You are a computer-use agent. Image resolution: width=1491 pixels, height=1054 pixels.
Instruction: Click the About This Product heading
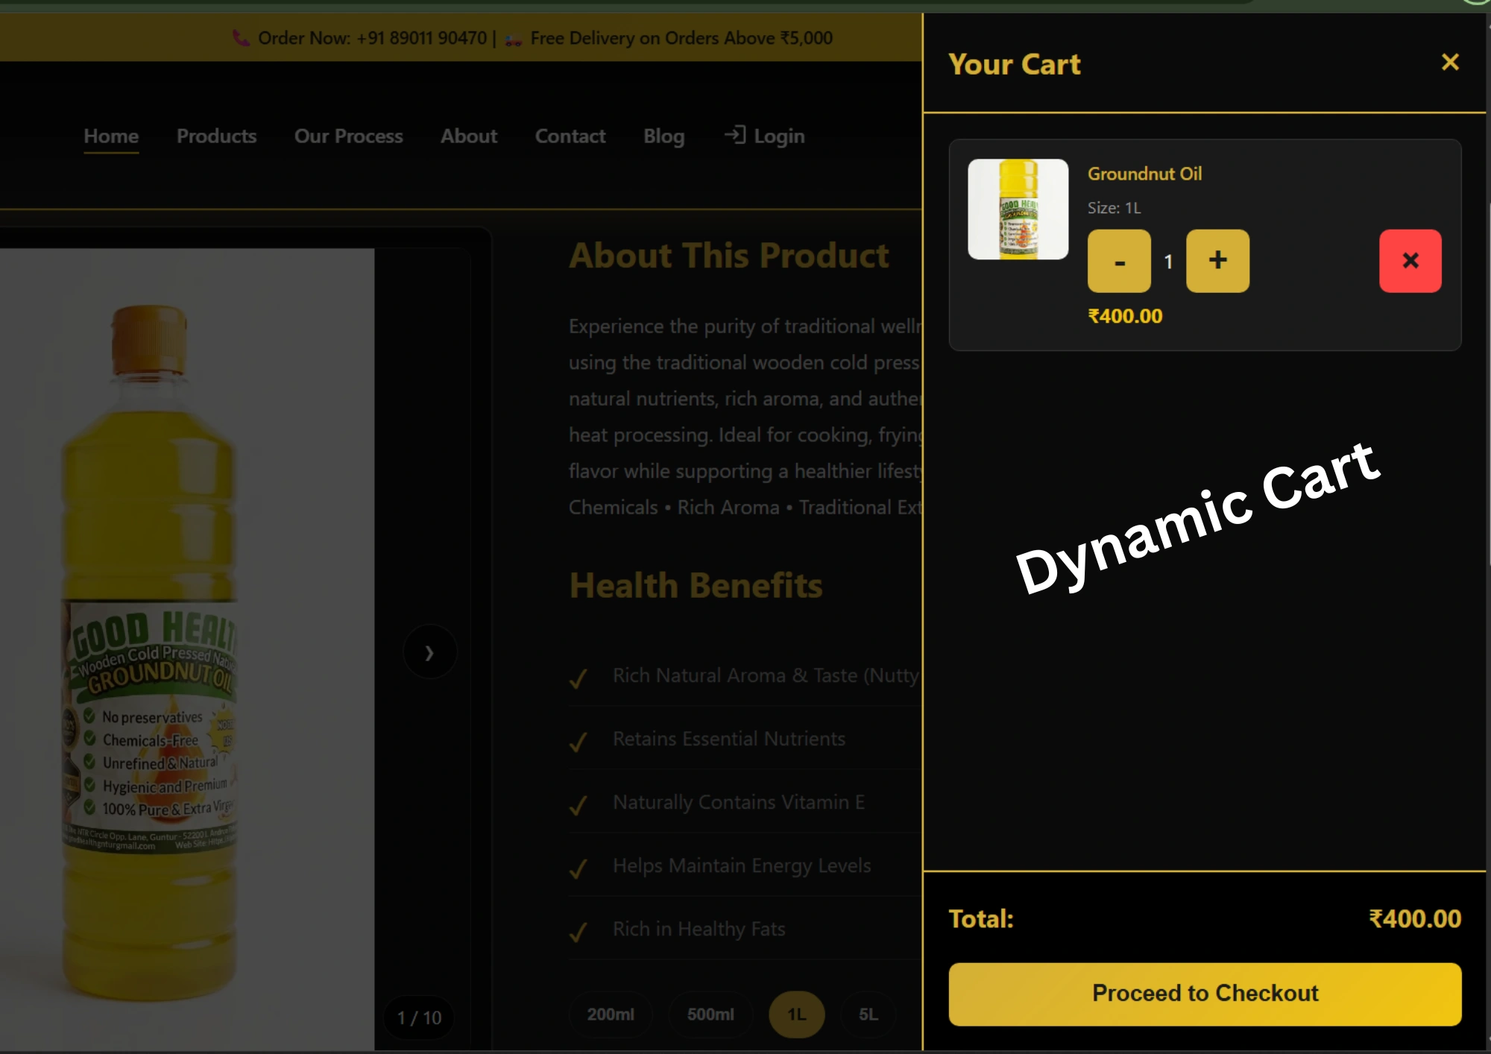click(x=728, y=256)
